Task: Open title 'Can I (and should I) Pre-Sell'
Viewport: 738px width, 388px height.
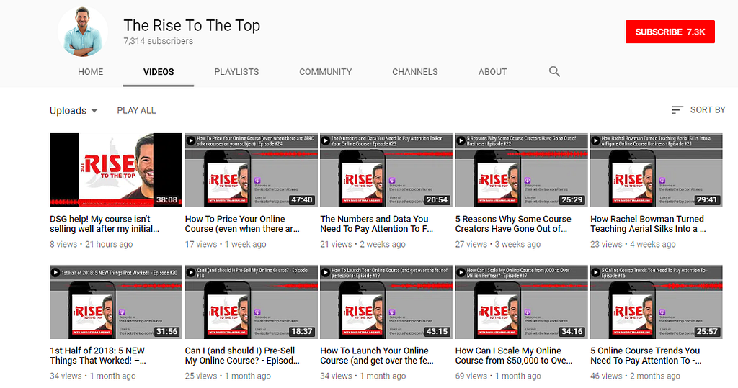Action: [x=242, y=356]
